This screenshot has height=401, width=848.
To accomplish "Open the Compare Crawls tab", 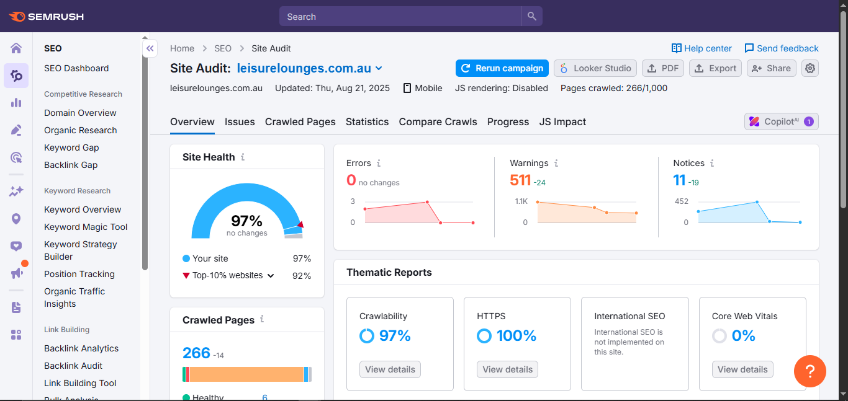I will pyautogui.click(x=438, y=121).
